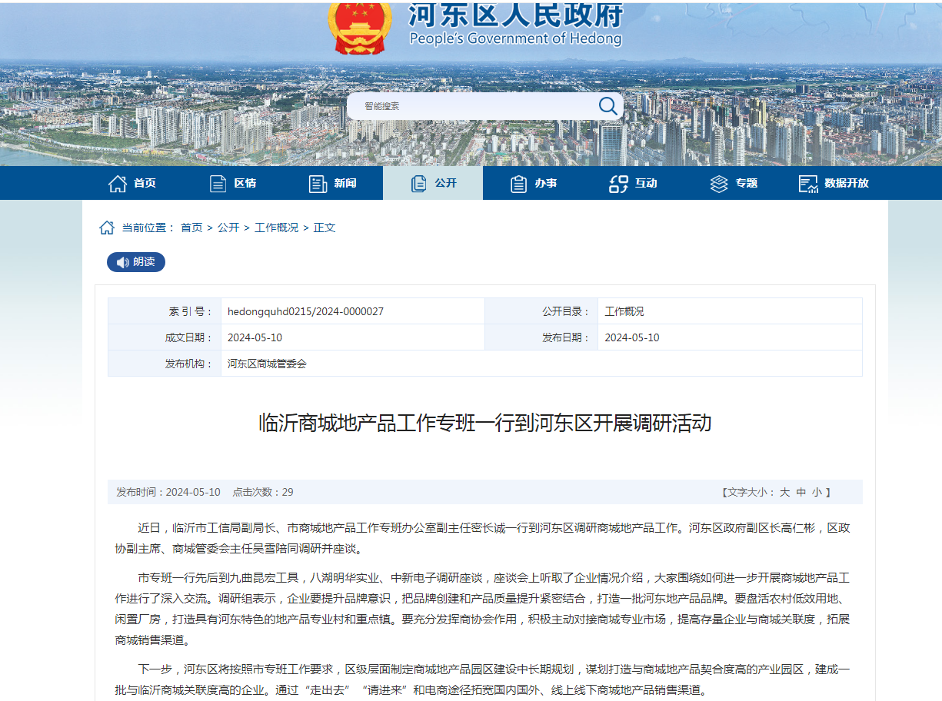This screenshot has height=701, width=942.
Task: Open the 专题 navigation tab
Action: tap(734, 183)
